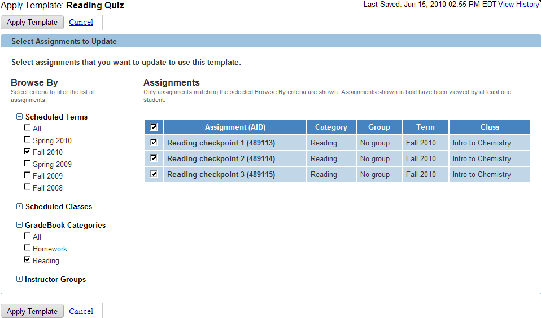Image resolution: width=541 pixels, height=318 pixels.
Task: Open the View History link
Action: click(x=518, y=5)
